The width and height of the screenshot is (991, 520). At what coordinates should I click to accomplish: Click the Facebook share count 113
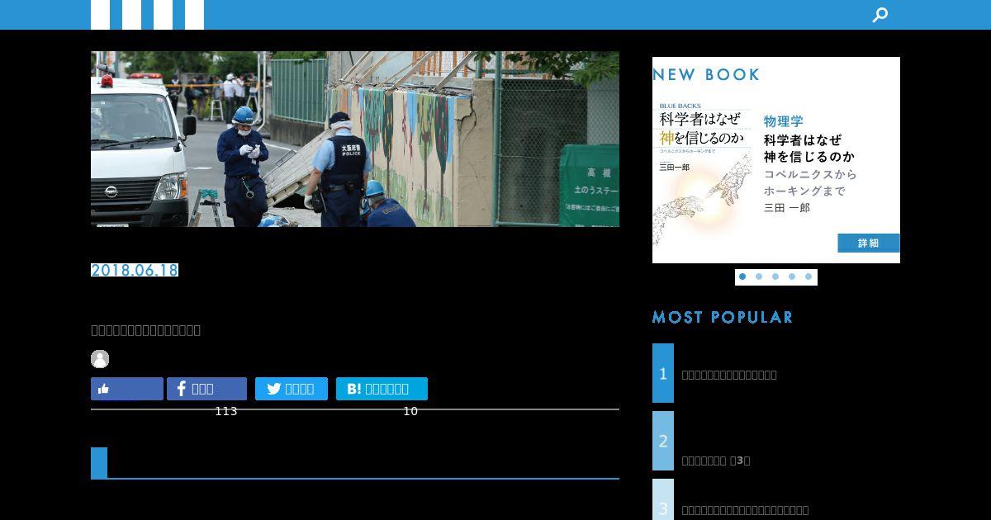(x=226, y=411)
